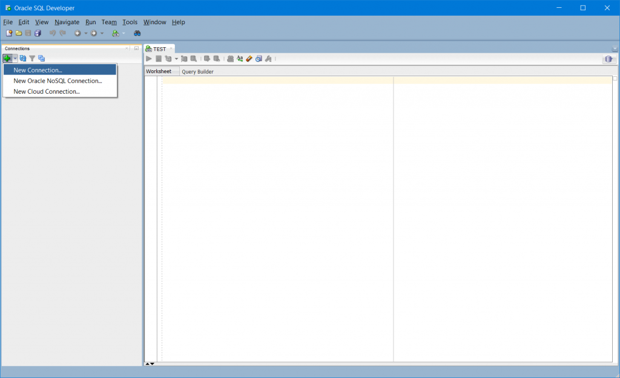Select New Connection... from the dropdown menu
Screen dimensions: 620x378
coord(38,70)
